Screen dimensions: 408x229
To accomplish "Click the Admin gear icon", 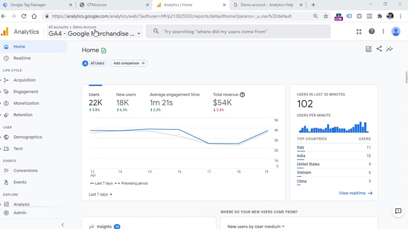I will pos(6,213).
